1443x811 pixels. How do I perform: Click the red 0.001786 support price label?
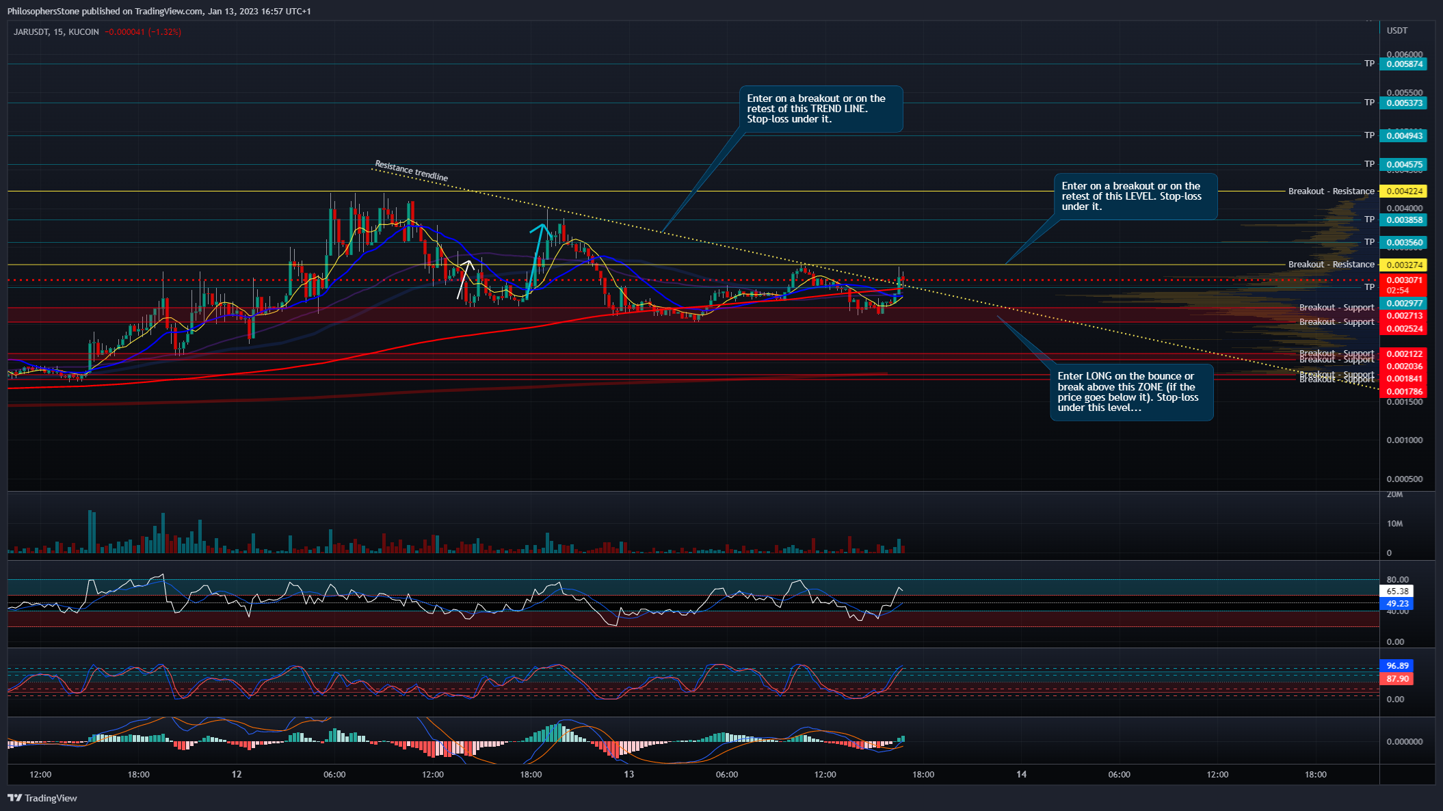pyautogui.click(x=1403, y=392)
